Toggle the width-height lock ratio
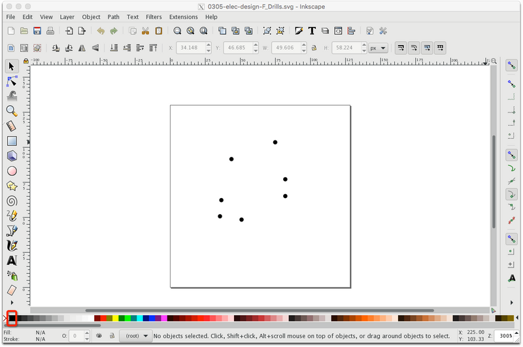 (314, 48)
